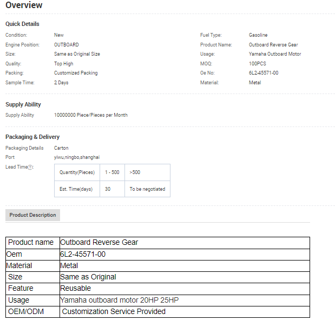Click the 100PCS MOQ value

tap(258, 64)
